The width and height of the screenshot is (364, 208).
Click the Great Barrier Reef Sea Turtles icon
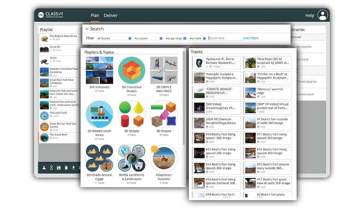(x=44, y=127)
